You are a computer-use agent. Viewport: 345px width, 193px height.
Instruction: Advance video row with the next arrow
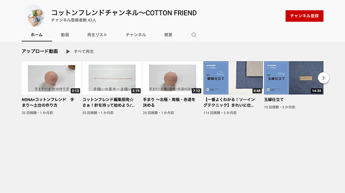[323, 78]
